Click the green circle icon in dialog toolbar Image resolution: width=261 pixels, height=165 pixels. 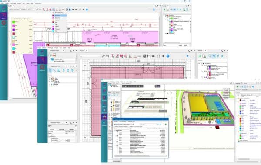pyautogui.click(x=166, y=124)
